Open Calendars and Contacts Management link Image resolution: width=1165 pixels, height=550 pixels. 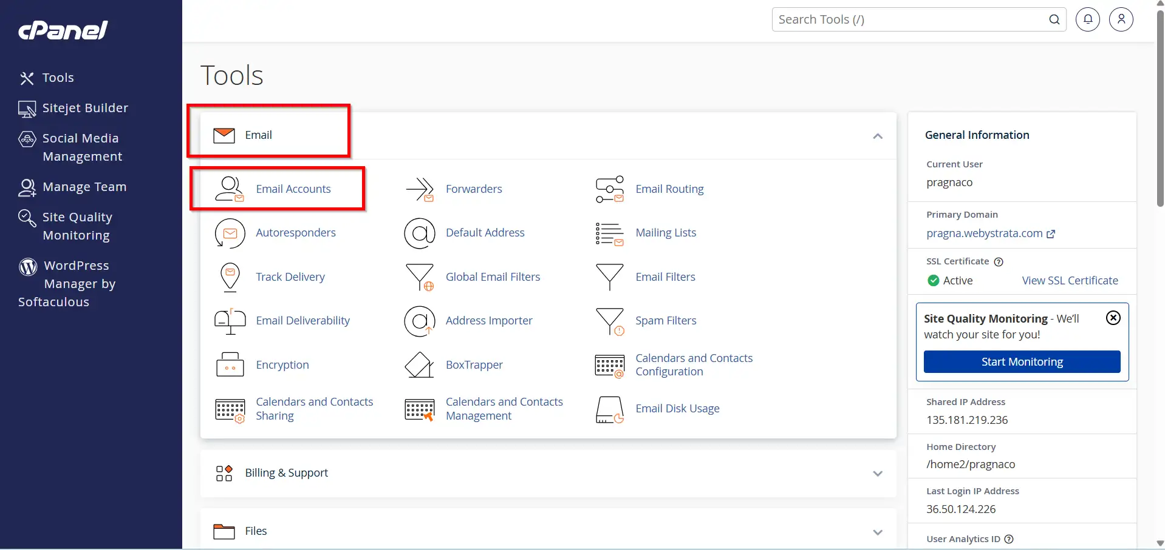504,409
